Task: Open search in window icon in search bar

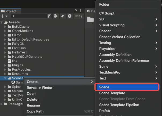Action: point(49,16)
